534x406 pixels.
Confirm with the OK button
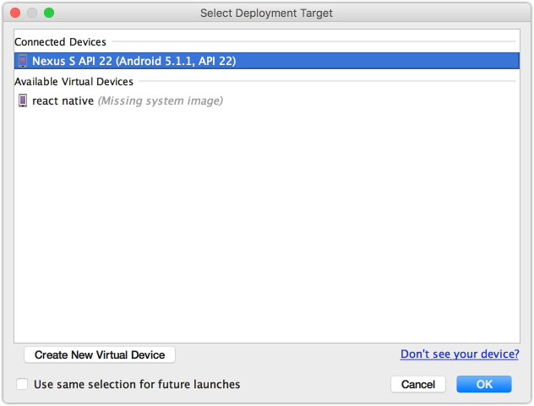[x=484, y=384]
